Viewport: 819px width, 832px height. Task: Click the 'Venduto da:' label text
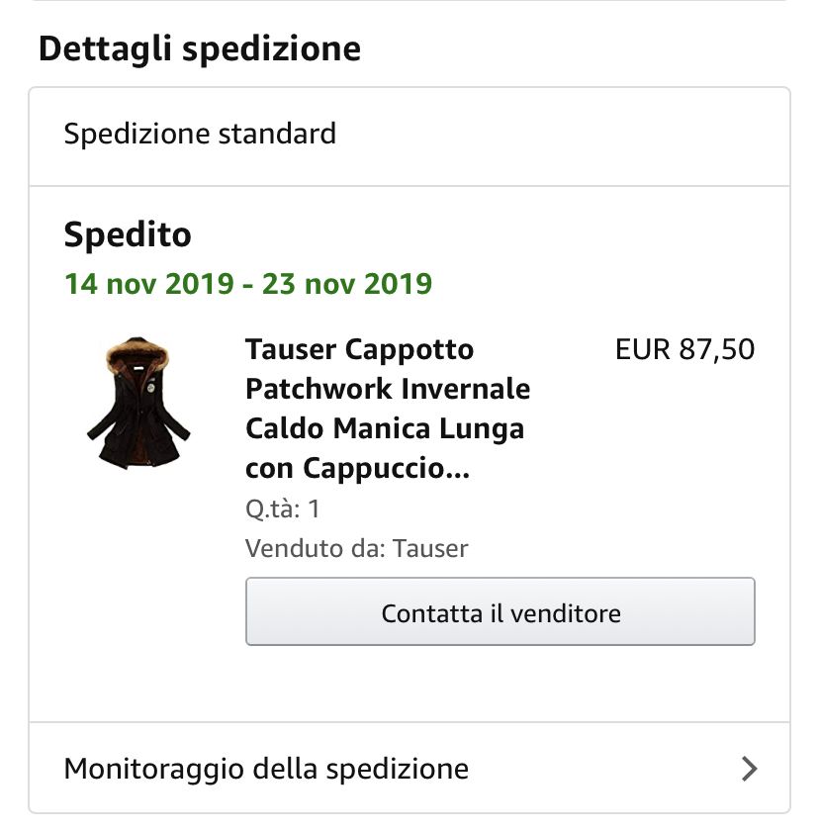316,548
